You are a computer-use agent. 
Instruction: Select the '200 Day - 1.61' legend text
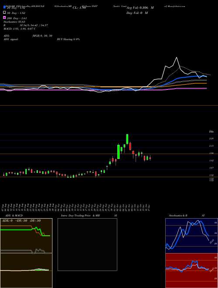tap(17, 18)
